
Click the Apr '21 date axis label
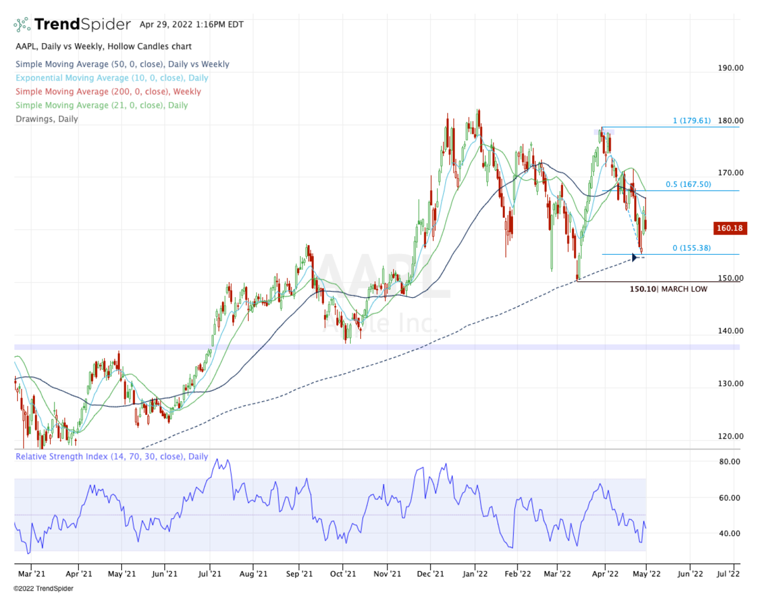(x=77, y=574)
